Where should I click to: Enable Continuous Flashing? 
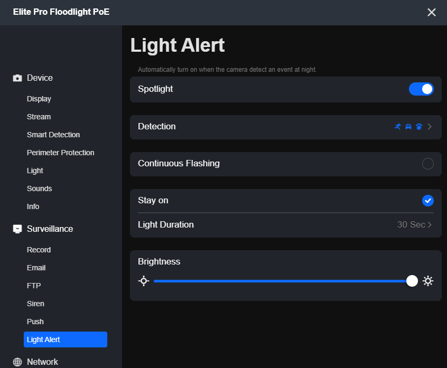click(428, 164)
